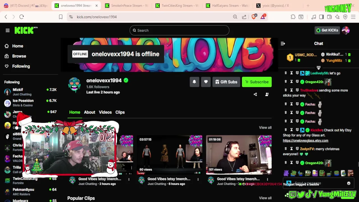Viewport: 359px width, 202px height.
Task: Click the browser back arrow
Action: pos(6,17)
